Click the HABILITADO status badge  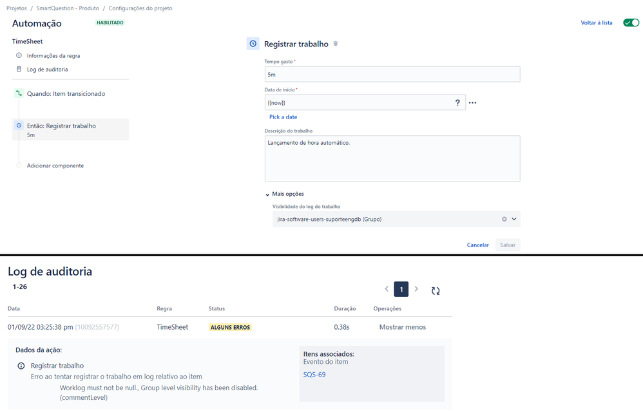pyautogui.click(x=110, y=23)
